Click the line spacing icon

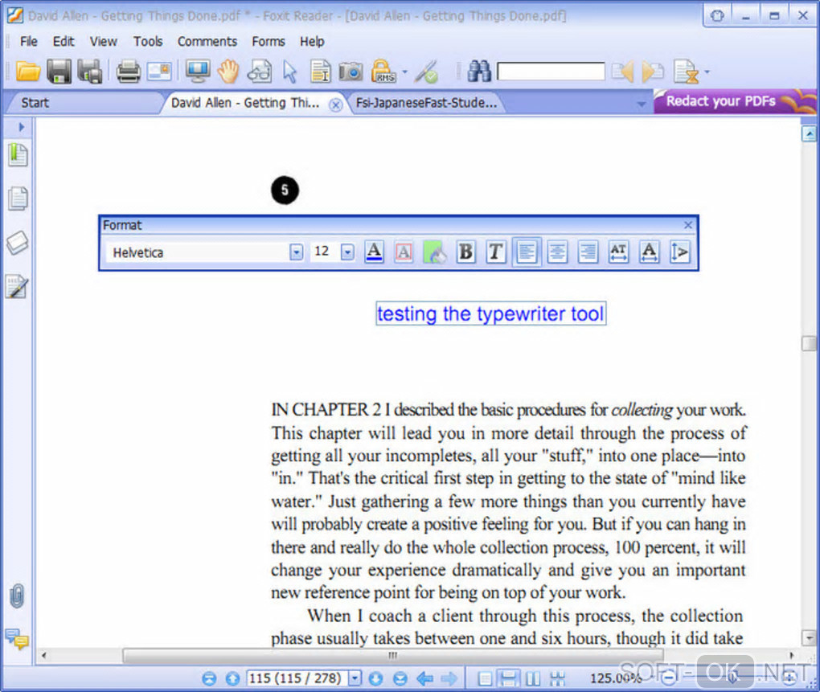[x=679, y=252]
